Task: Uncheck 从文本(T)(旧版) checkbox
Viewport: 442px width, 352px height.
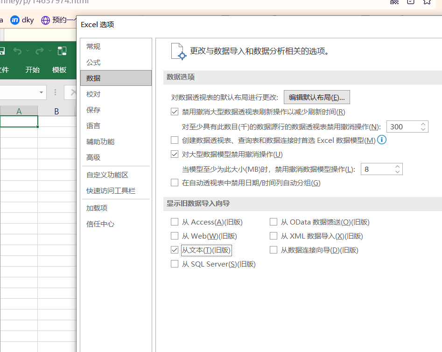Action: point(175,250)
